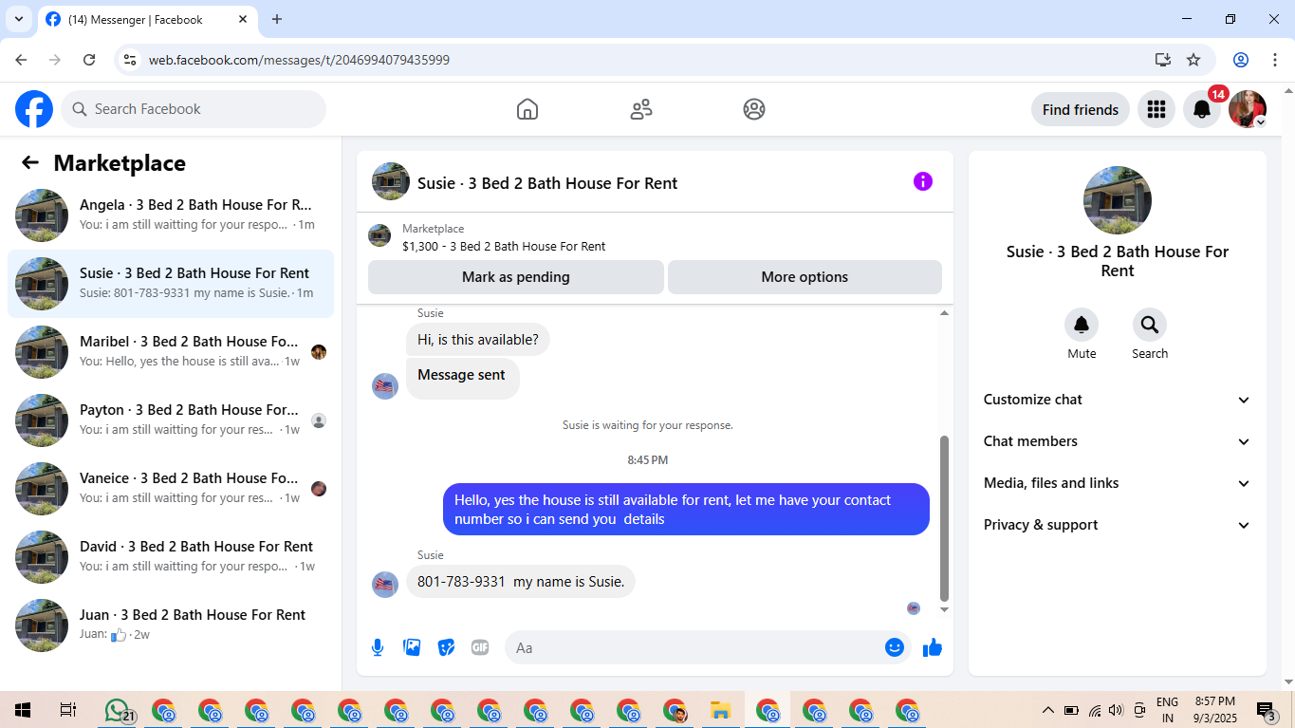Open Maribel's 3 Bed 2 Bath conversation
Screen dimensions: 1295x728
[171, 352]
